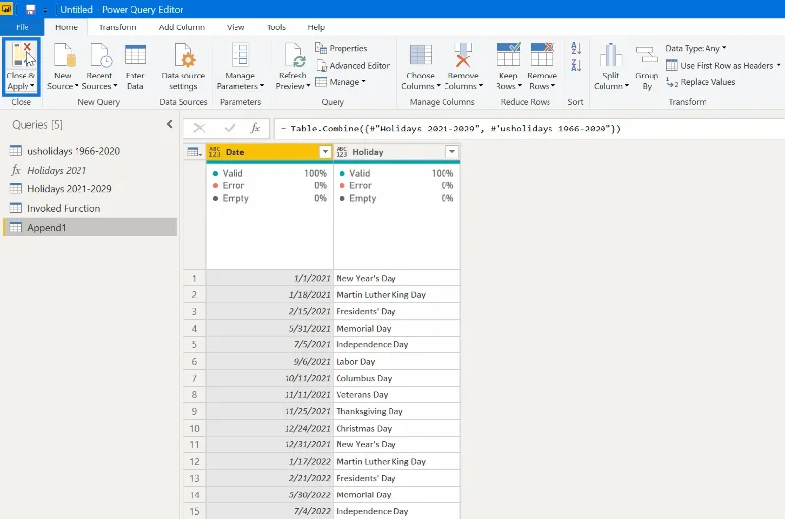
Task: Change Date column data type icon
Action: click(x=215, y=152)
